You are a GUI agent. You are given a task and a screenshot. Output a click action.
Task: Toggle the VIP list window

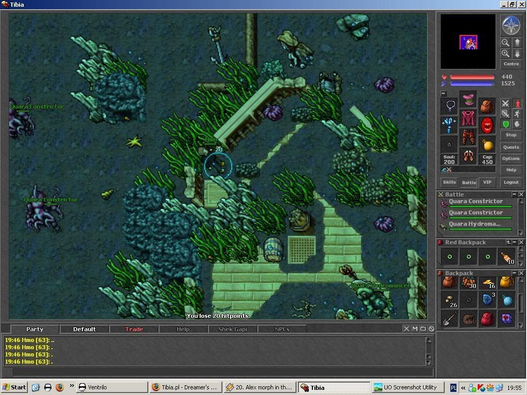point(487,182)
